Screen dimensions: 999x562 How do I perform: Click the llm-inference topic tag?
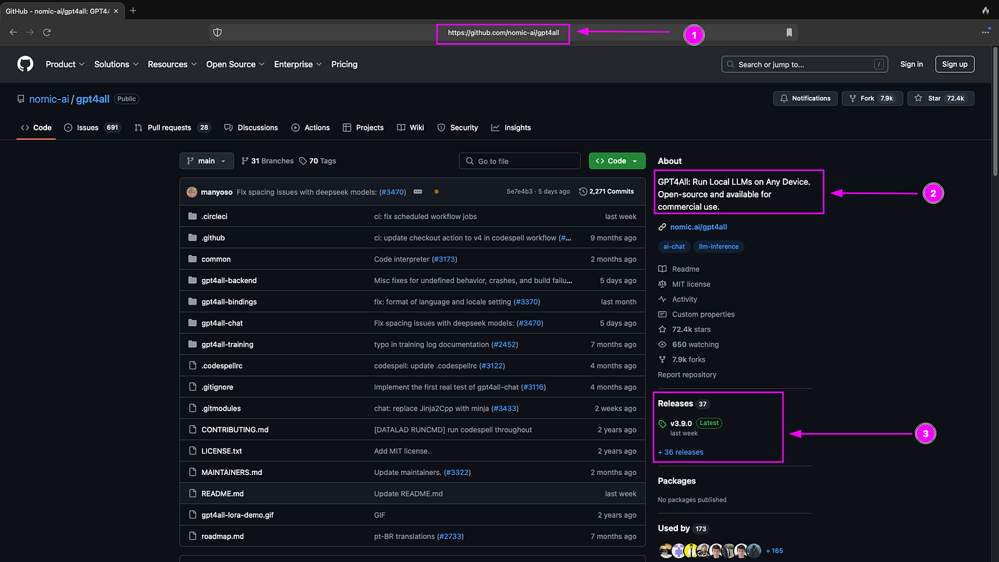pyautogui.click(x=719, y=247)
